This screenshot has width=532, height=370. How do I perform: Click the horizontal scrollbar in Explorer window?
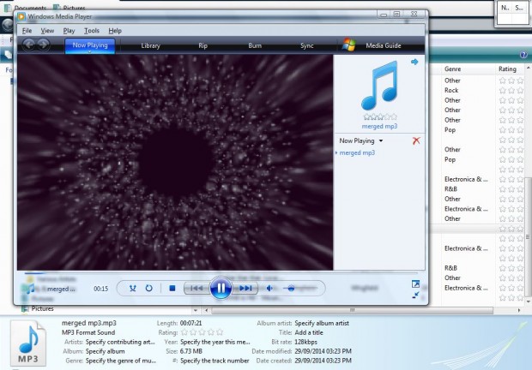click(352, 310)
